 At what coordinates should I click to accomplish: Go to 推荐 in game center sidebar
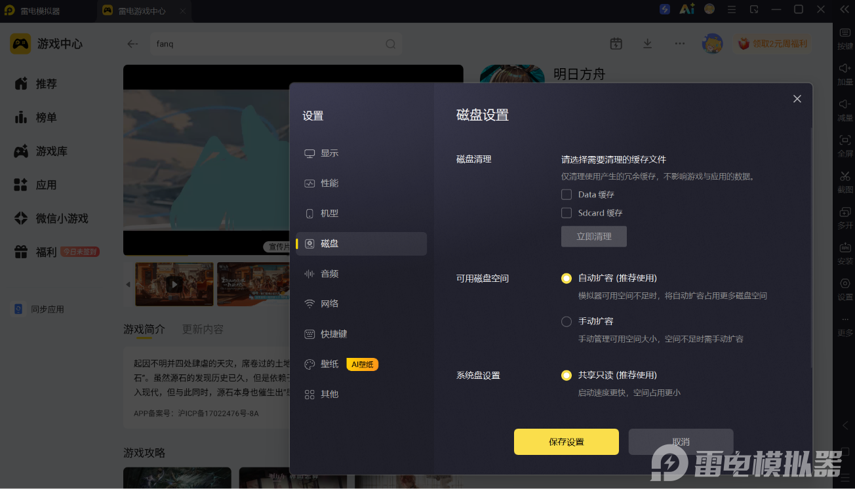point(37,84)
